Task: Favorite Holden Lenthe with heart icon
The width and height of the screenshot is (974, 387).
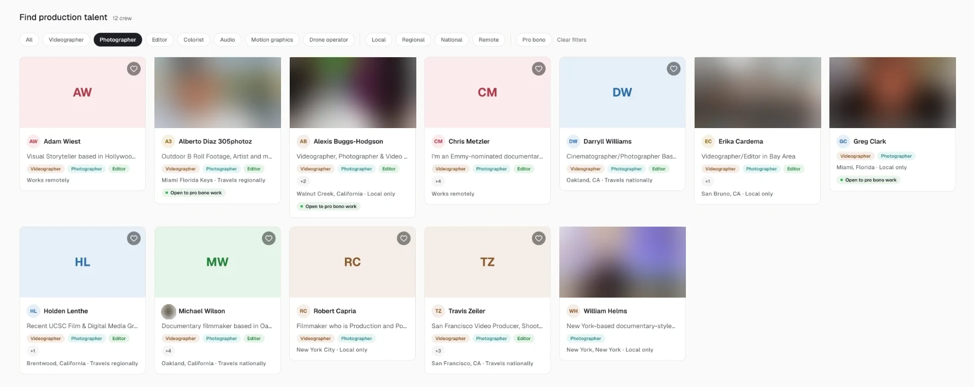Action: (134, 238)
